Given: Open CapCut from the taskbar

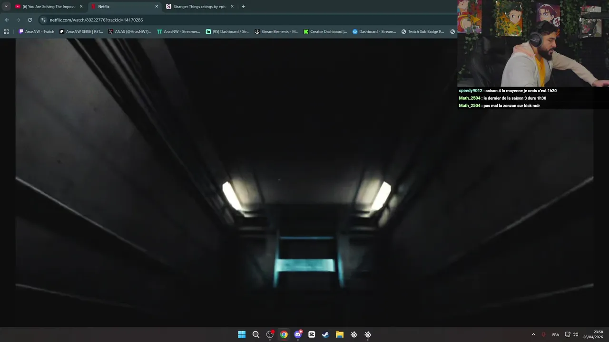Looking at the screenshot, I should pos(312,334).
